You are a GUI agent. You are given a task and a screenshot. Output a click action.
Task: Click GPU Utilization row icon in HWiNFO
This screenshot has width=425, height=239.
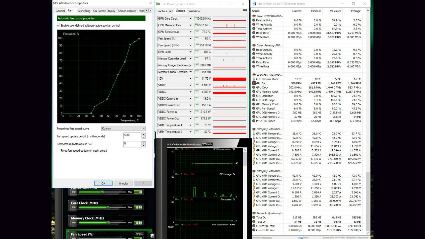click(254, 96)
